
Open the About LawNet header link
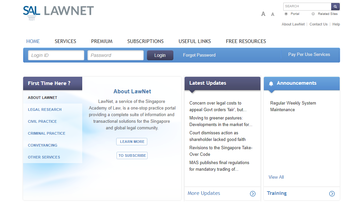(x=293, y=24)
